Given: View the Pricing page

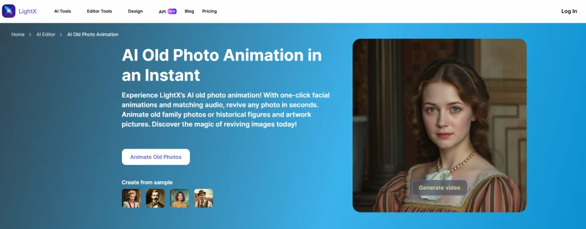Looking at the screenshot, I should point(209,11).
